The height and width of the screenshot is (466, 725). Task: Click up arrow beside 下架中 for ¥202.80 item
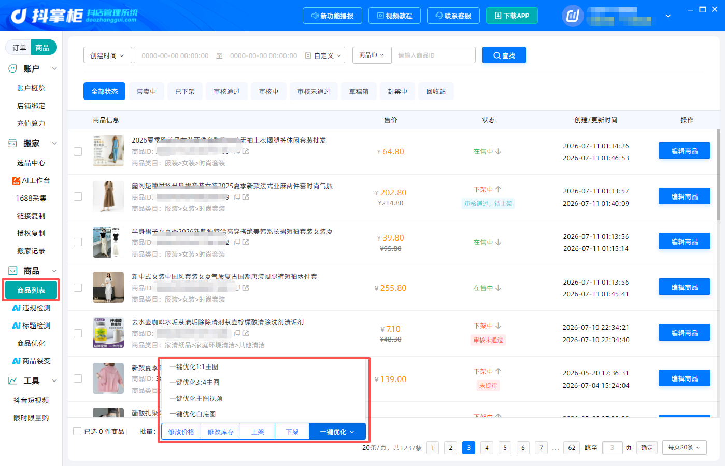click(x=498, y=189)
